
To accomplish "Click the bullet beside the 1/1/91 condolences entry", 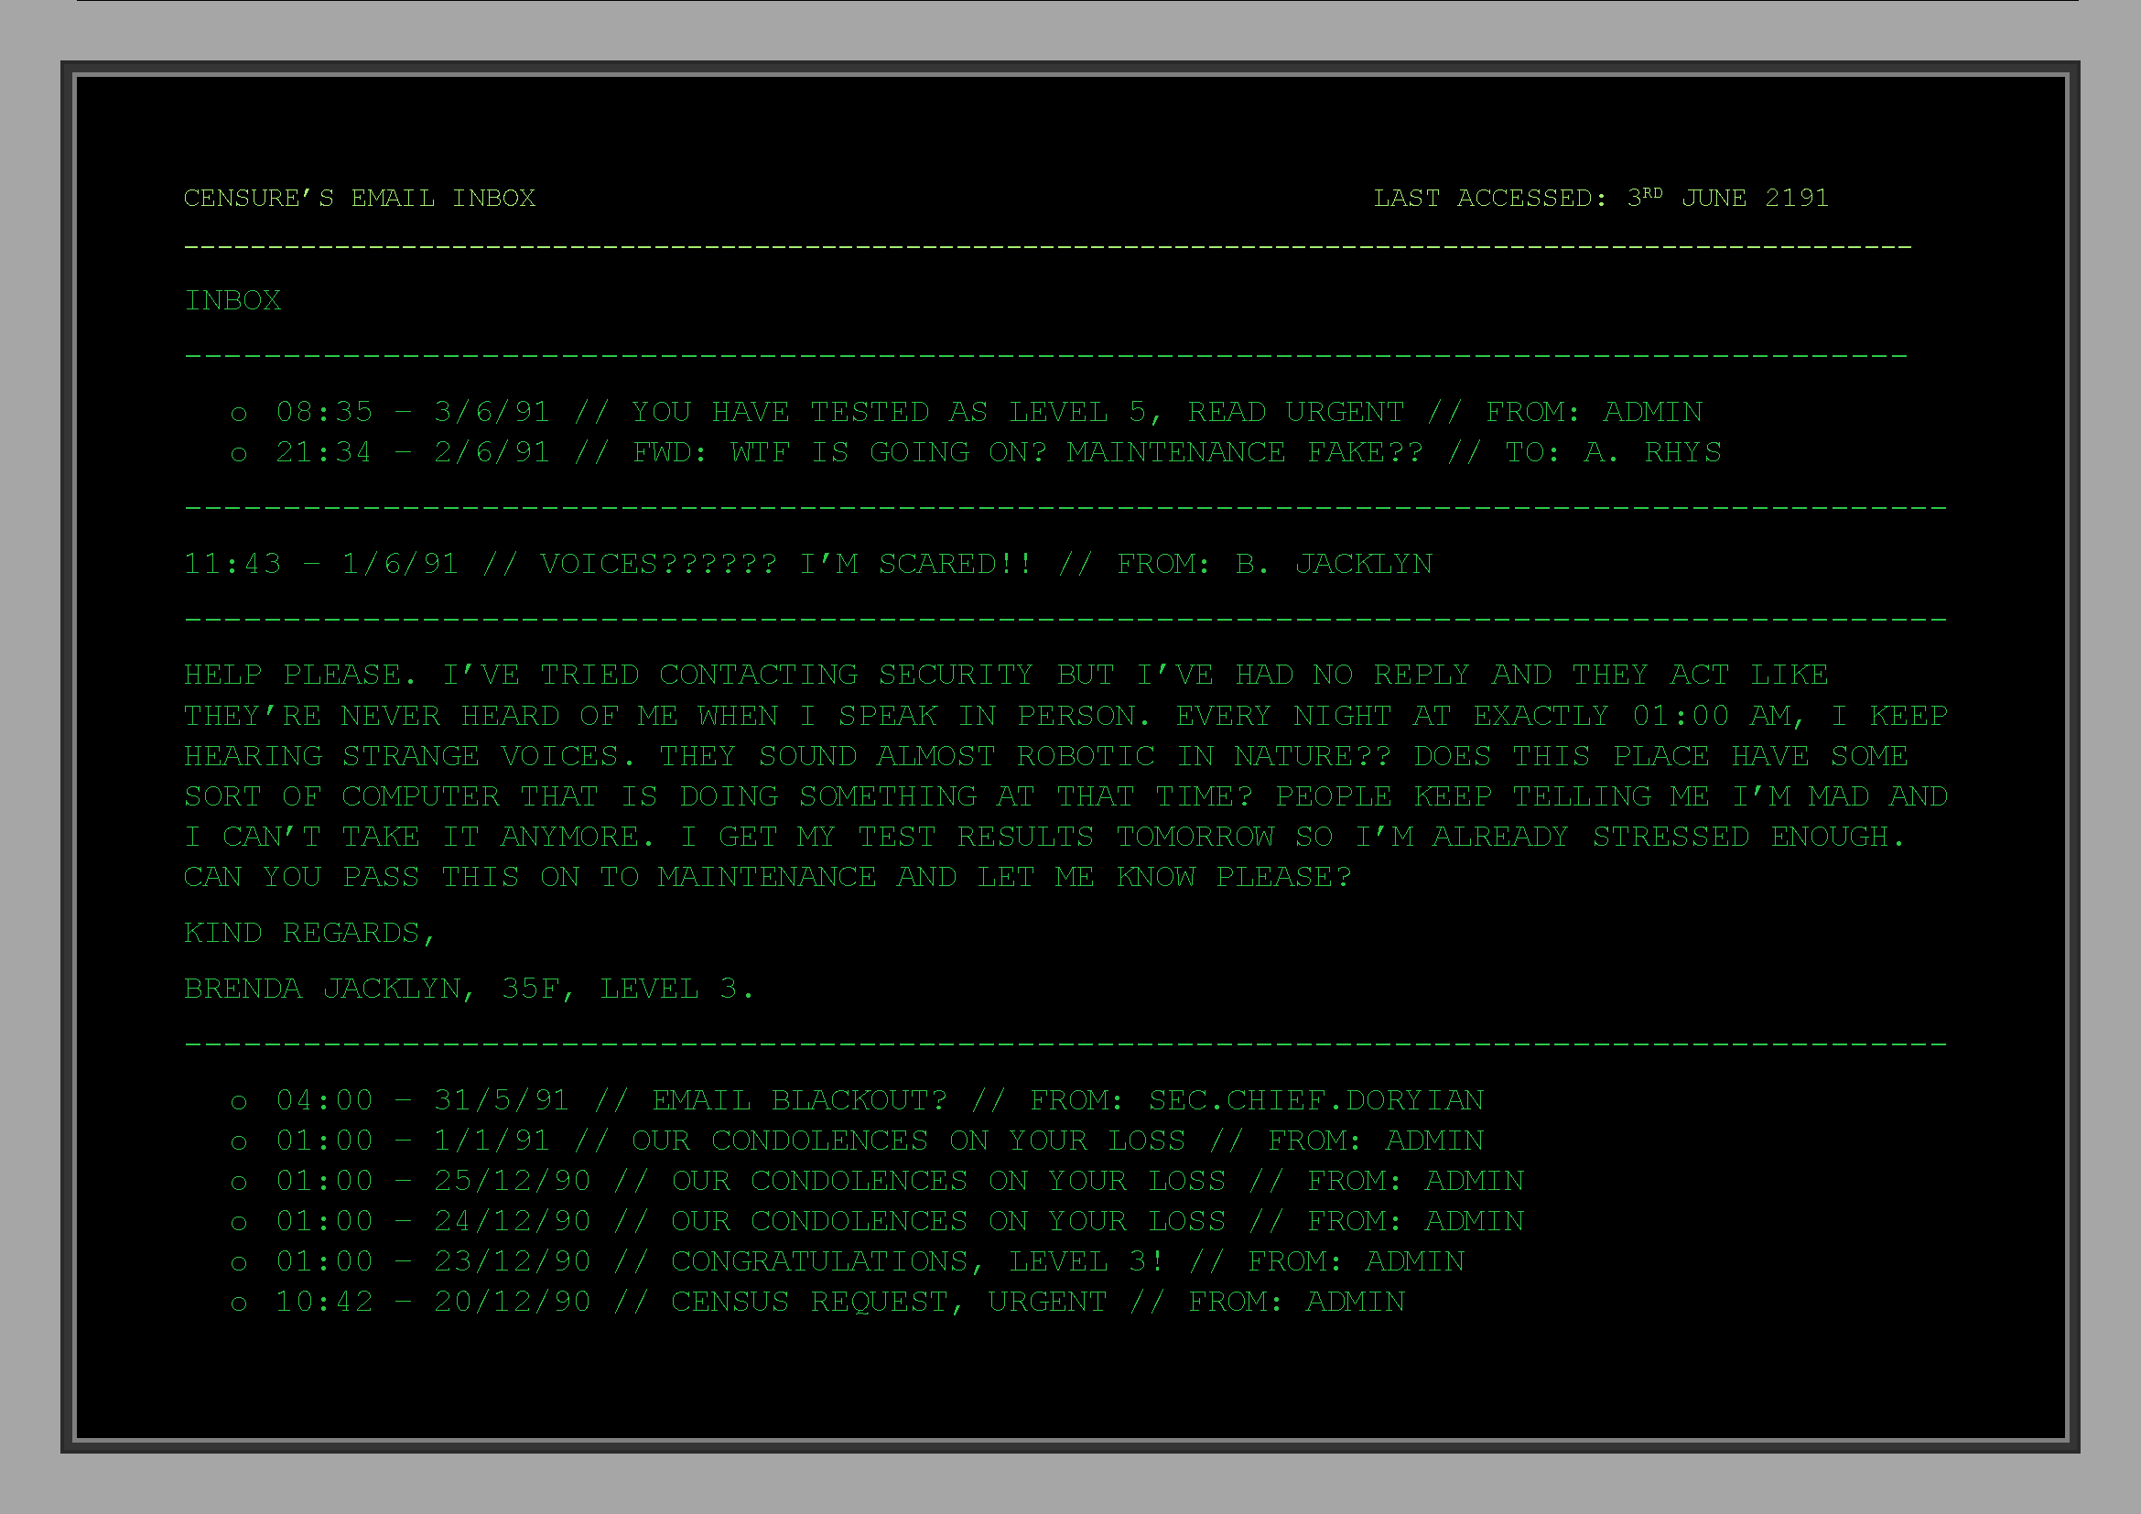I will tap(239, 1143).
